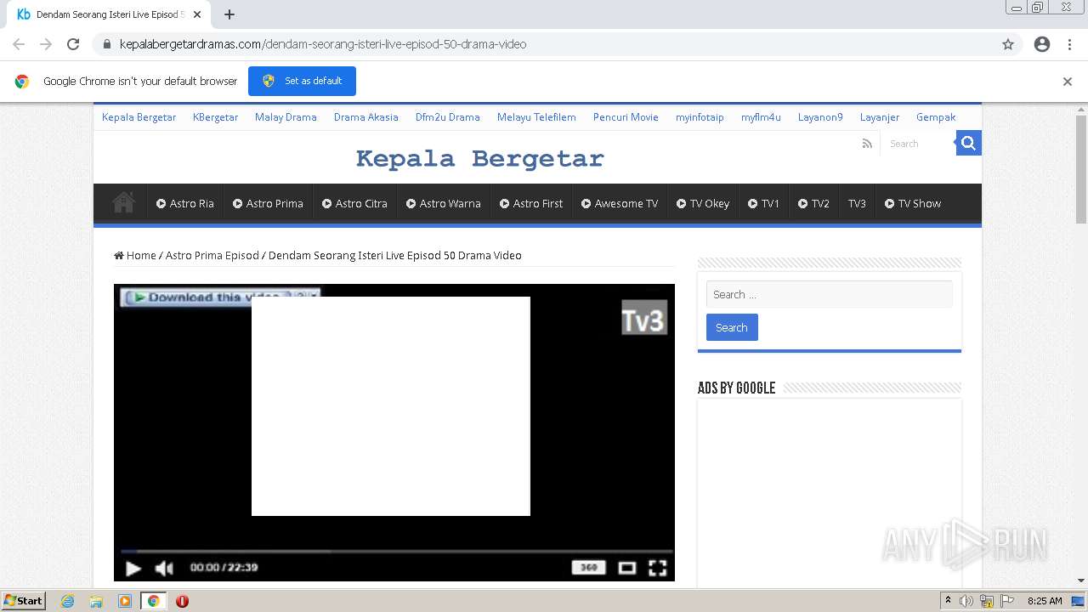Open the Layanon9 link

(820, 117)
